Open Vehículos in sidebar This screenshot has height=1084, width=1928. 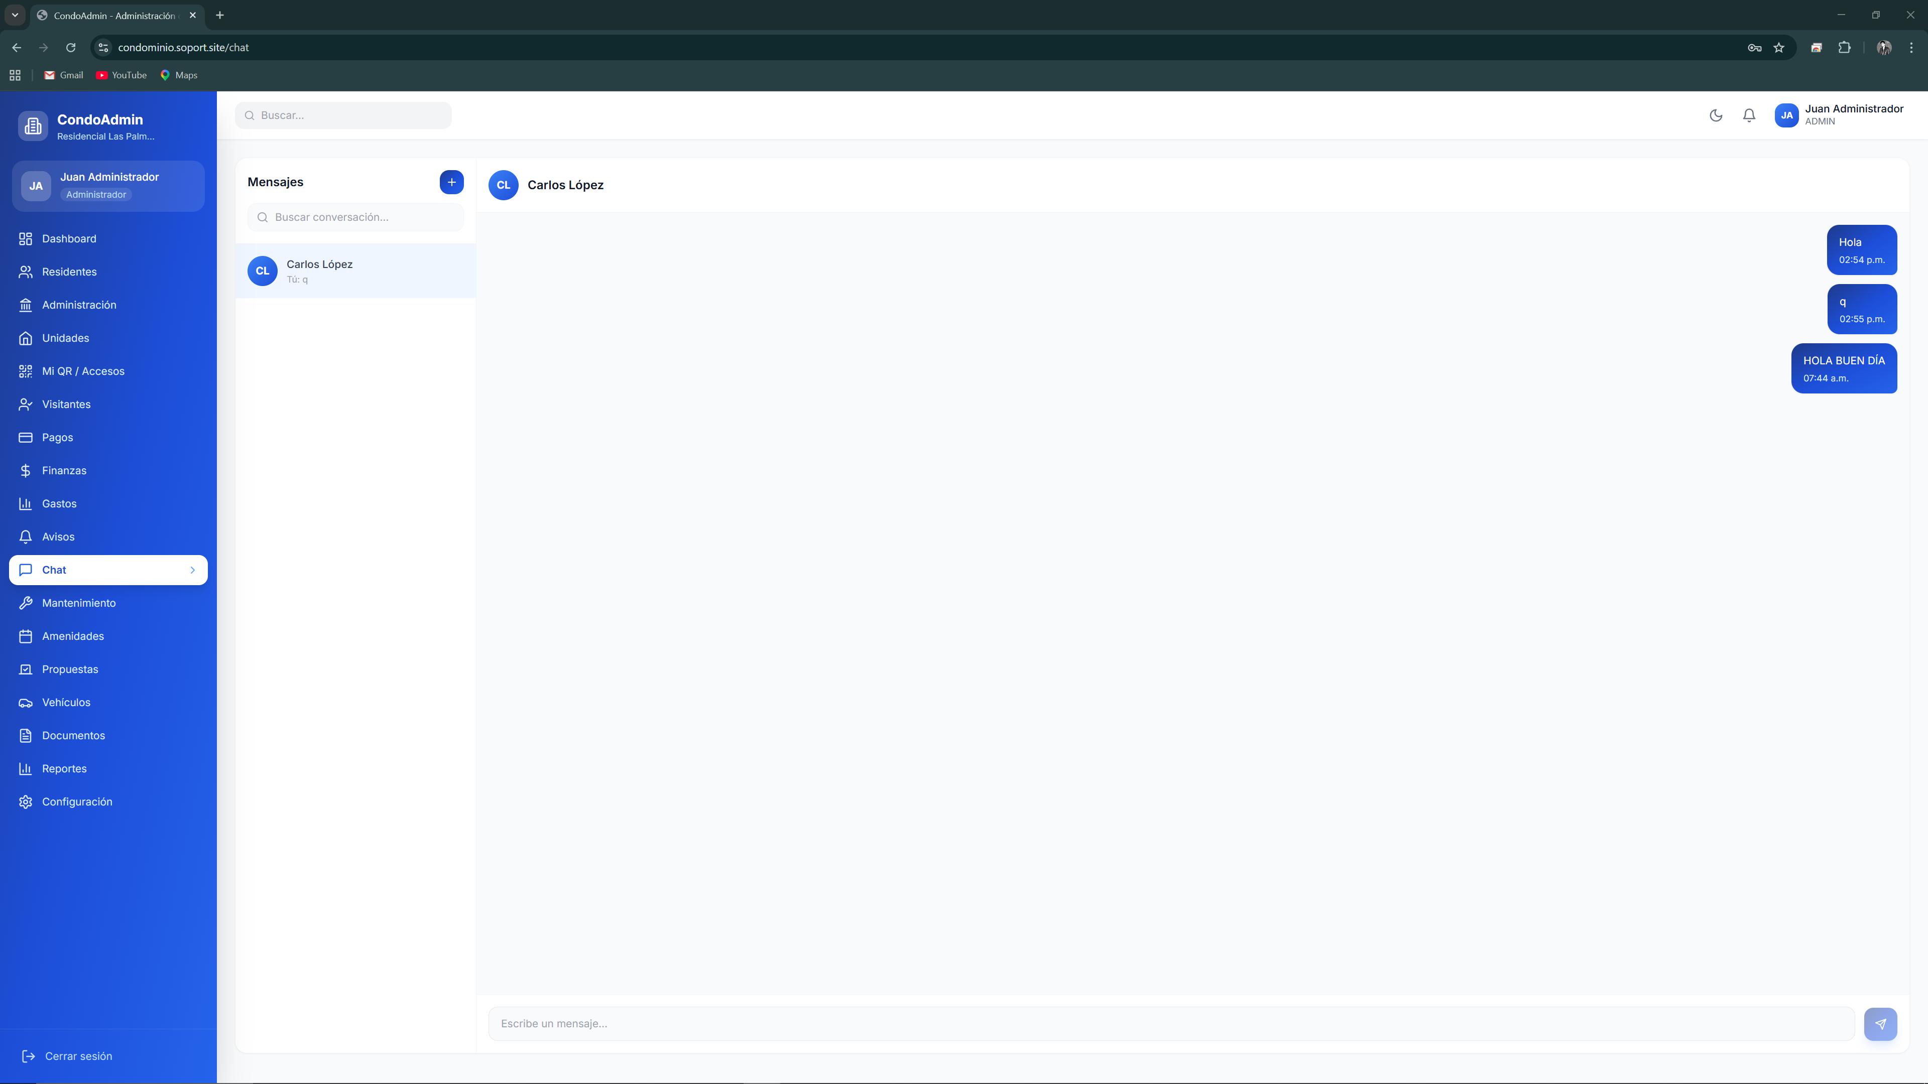point(66,703)
